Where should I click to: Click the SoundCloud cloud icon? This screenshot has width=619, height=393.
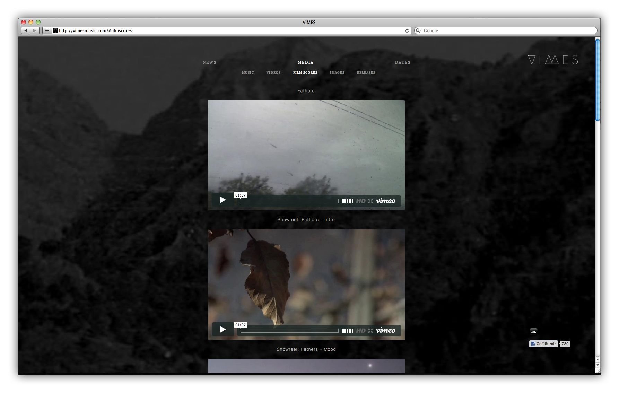click(x=533, y=331)
